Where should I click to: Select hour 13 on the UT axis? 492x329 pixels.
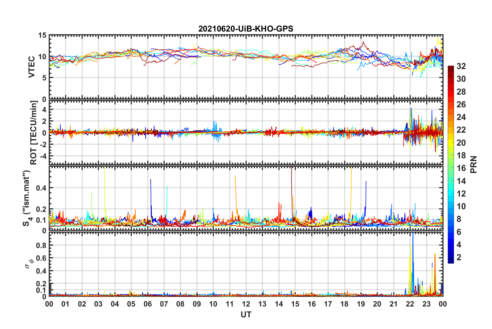tap(262, 304)
